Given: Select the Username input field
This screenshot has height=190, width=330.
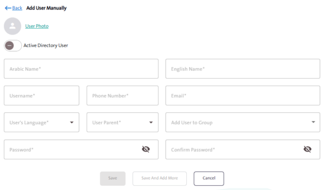Looking at the screenshot, I should (x=41, y=96).
